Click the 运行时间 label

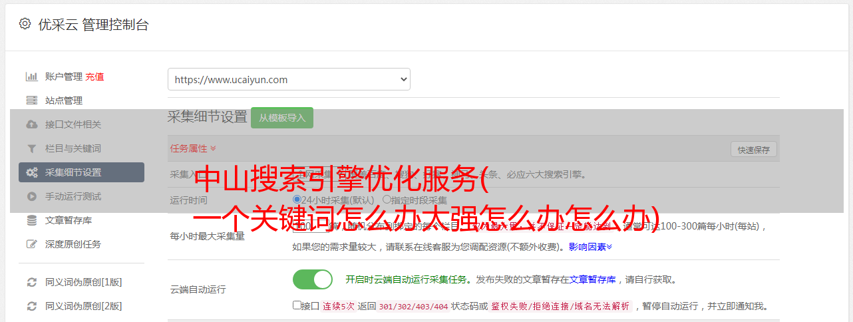point(188,200)
